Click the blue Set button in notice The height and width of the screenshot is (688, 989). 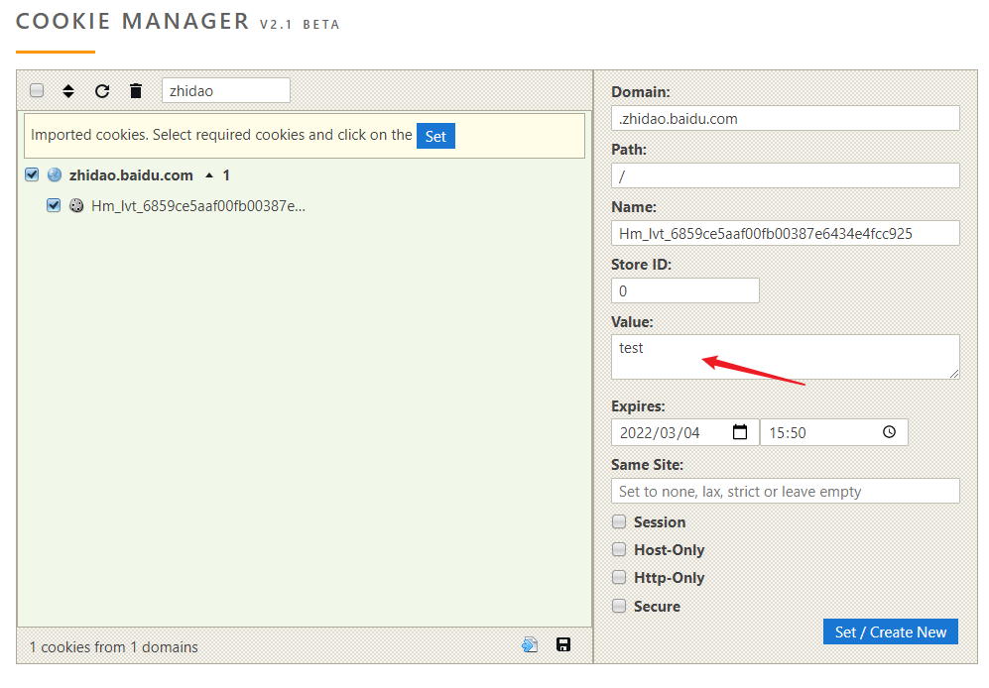click(435, 136)
